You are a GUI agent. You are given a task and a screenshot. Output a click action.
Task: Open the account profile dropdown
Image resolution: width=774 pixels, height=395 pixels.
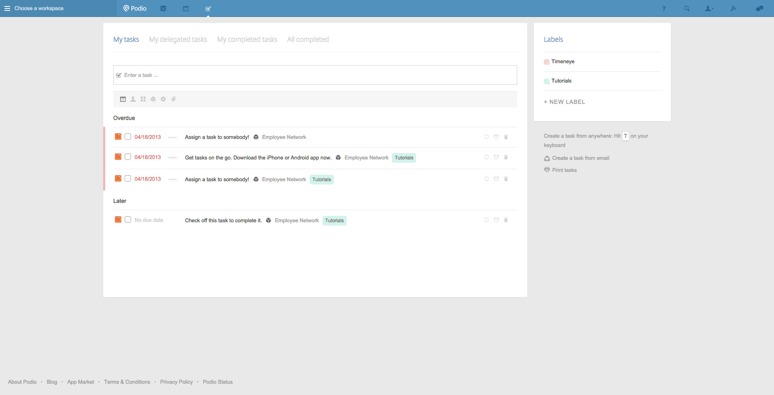(x=709, y=8)
